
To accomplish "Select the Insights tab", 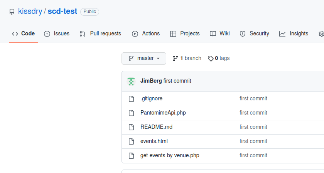I will pos(294,34).
